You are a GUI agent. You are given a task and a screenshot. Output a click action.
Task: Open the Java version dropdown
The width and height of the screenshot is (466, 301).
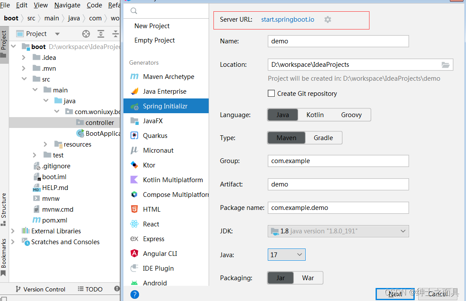(286, 255)
